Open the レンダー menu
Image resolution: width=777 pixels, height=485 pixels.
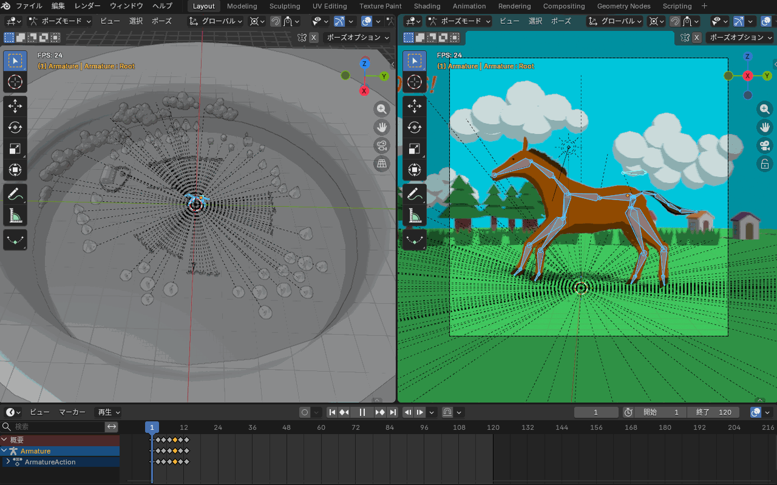point(89,6)
